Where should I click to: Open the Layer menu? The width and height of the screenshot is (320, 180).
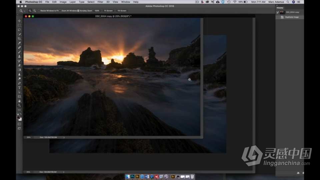[73, 2]
